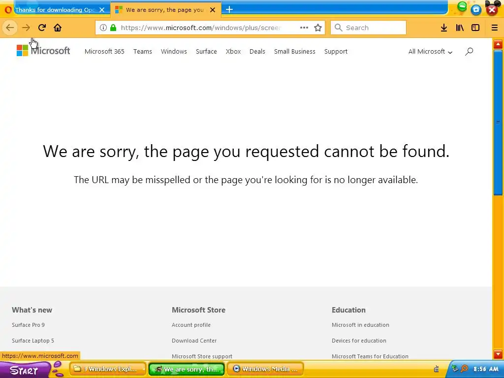
Task: Click the forward navigation arrow
Action: pyautogui.click(x=26, y=28)
